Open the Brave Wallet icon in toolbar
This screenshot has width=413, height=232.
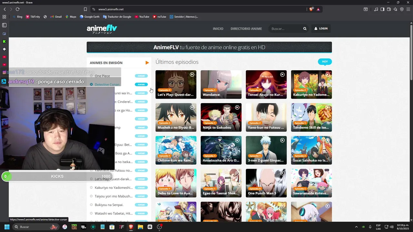click(x=389, y=9)
